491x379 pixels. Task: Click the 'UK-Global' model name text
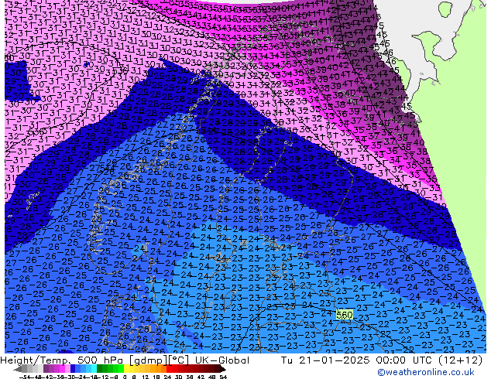click(222, 360)
